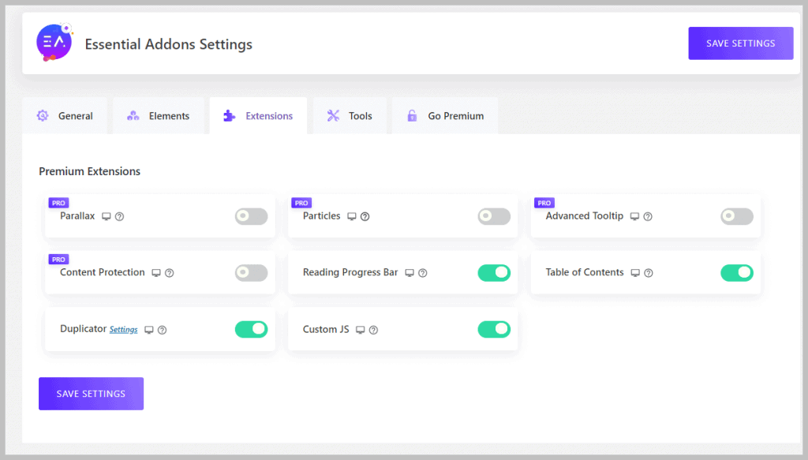Click the Parallax label

point(77,216)
